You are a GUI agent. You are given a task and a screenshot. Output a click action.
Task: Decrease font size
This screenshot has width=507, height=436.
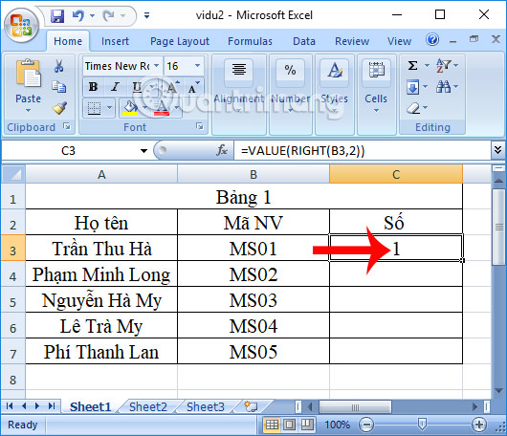pos(194,87)
